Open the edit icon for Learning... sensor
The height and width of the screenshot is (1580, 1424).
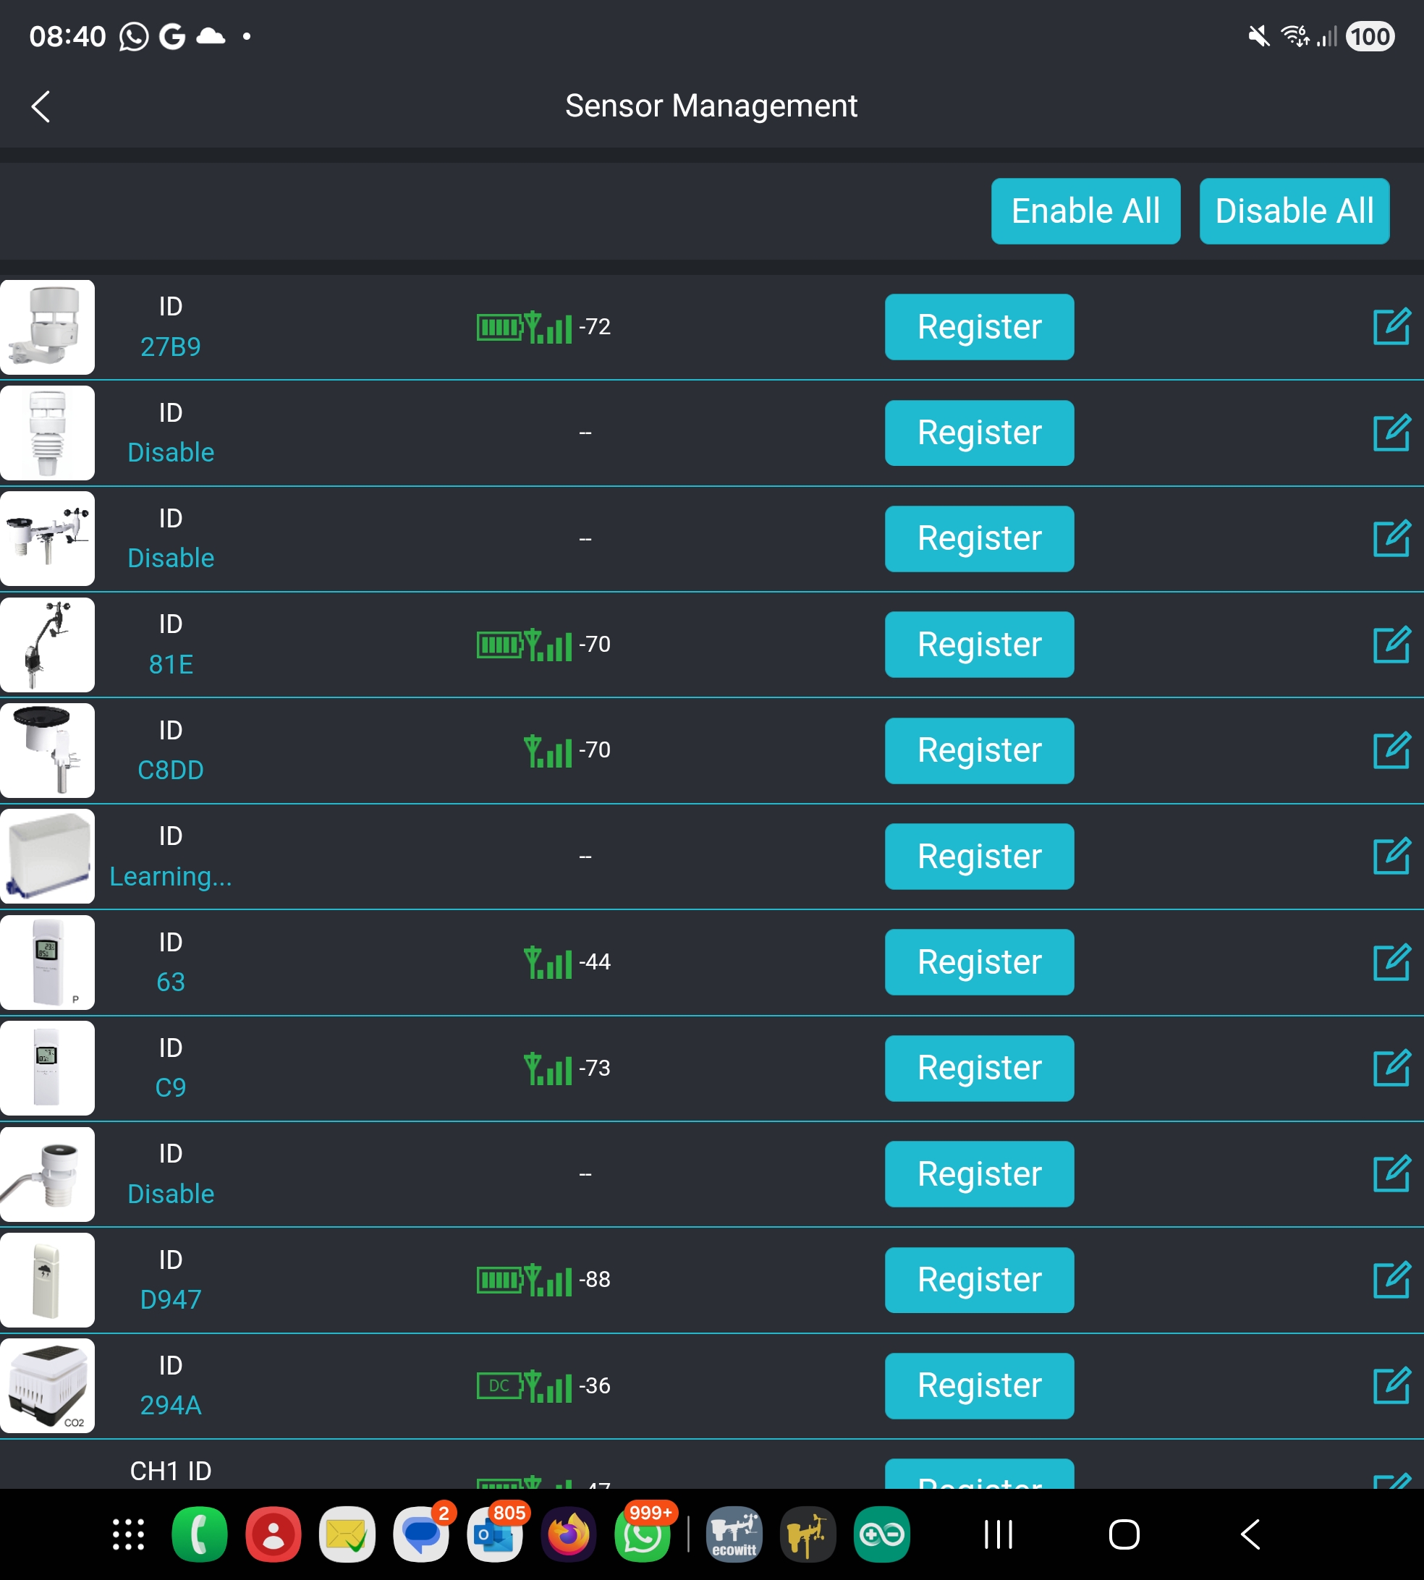coord(1391,857)
